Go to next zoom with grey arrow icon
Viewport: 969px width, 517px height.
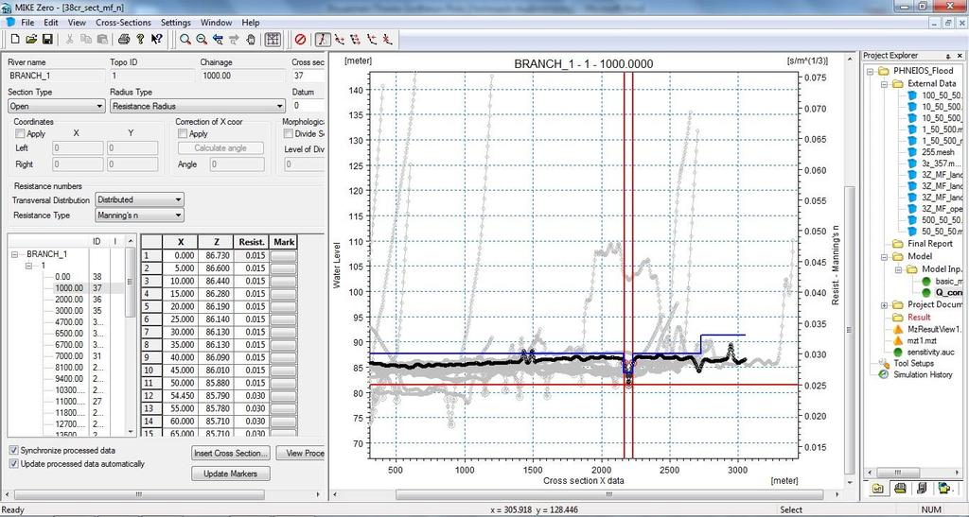(234, 40)
